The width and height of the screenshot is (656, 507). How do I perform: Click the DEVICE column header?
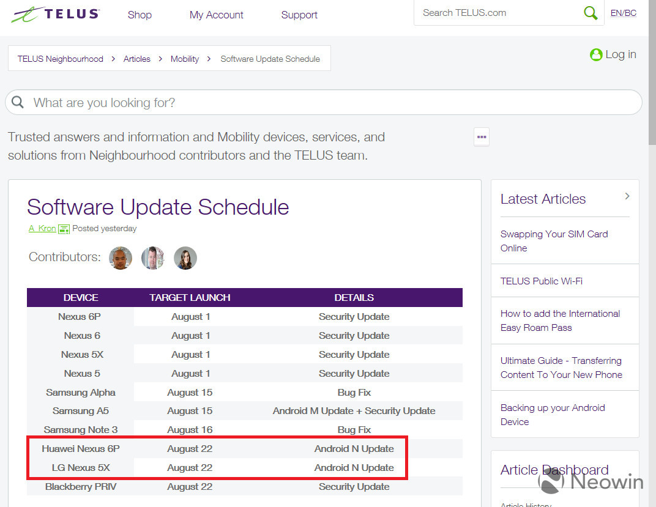(x=81, y=298)
